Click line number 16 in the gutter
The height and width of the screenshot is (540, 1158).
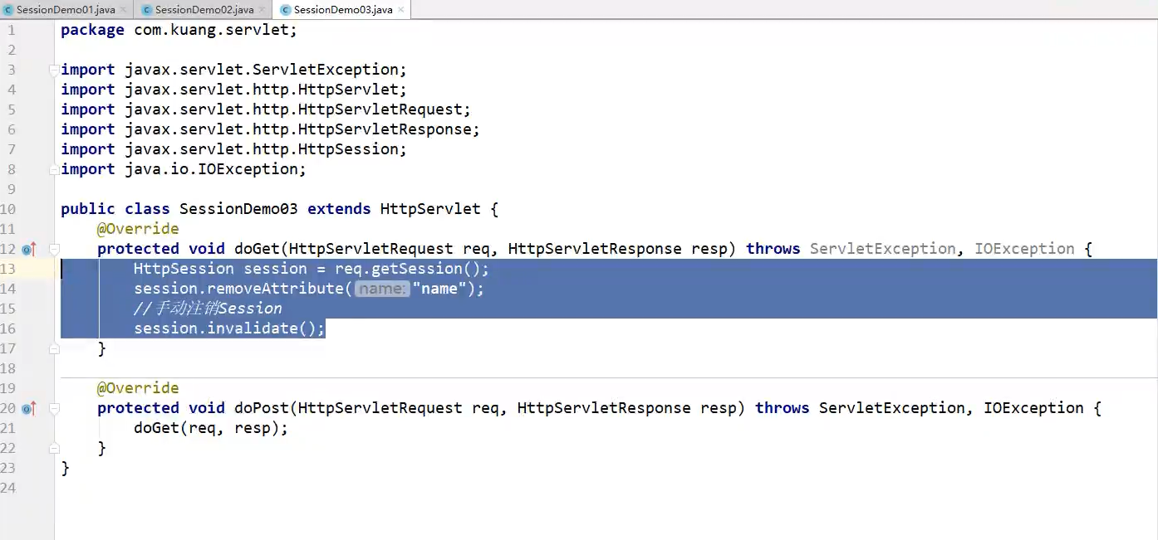coord(8,328)
